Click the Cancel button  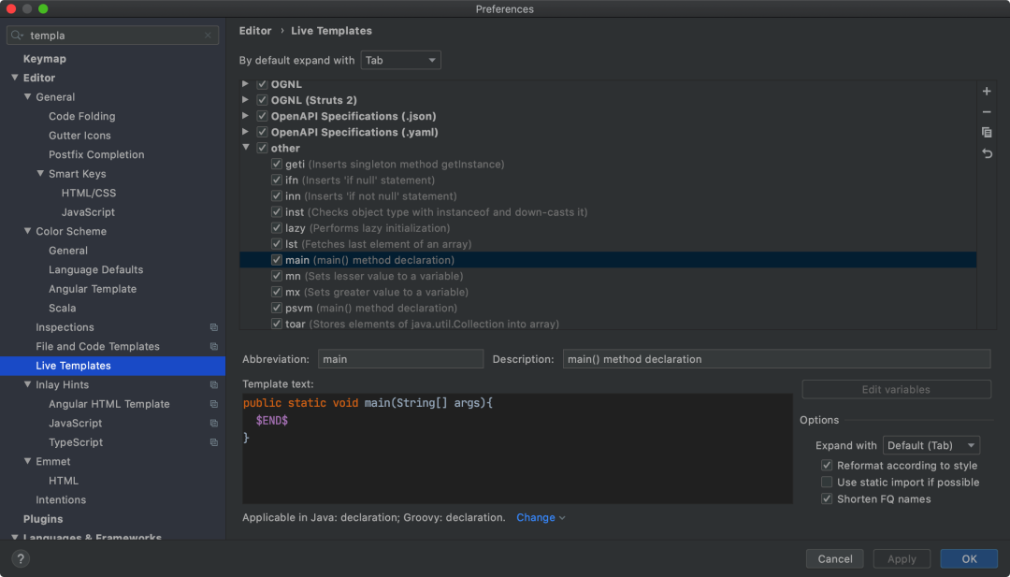coord(834,559)
